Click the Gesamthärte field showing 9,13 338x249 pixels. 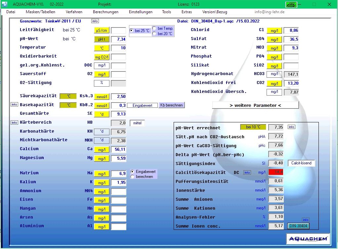[x=118, y=114]
